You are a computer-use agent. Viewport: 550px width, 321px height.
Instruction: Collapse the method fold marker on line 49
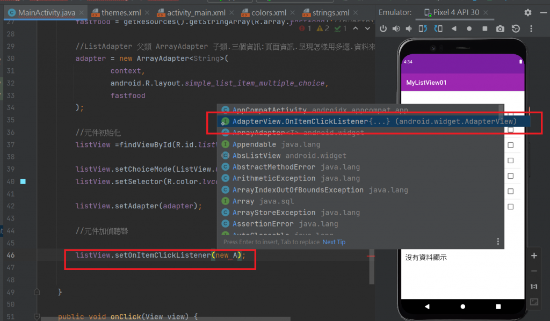pyautogui.click(x=37, y=291)
